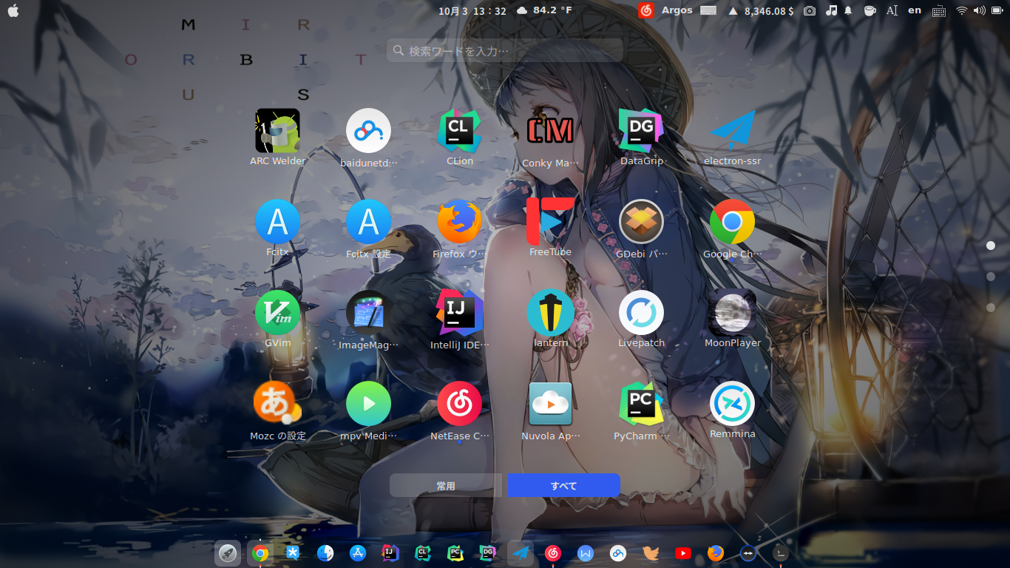Open Firefox from the dock

[x=716, y=552]
